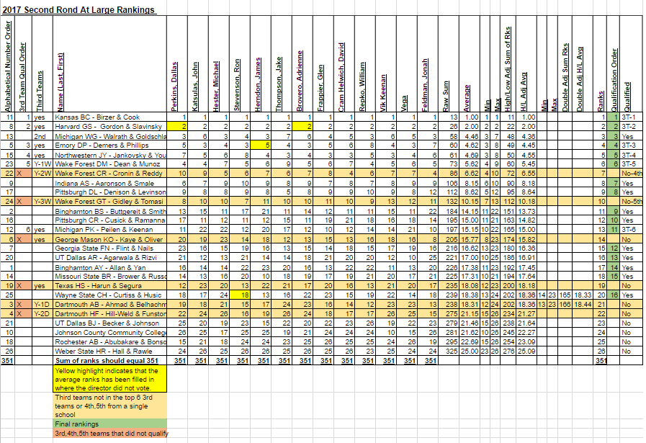Screen dimensions: 646x443
Task: Select the 'Wake Forest DM - Dean & Munoz' cell
Action: click(109, 164)
